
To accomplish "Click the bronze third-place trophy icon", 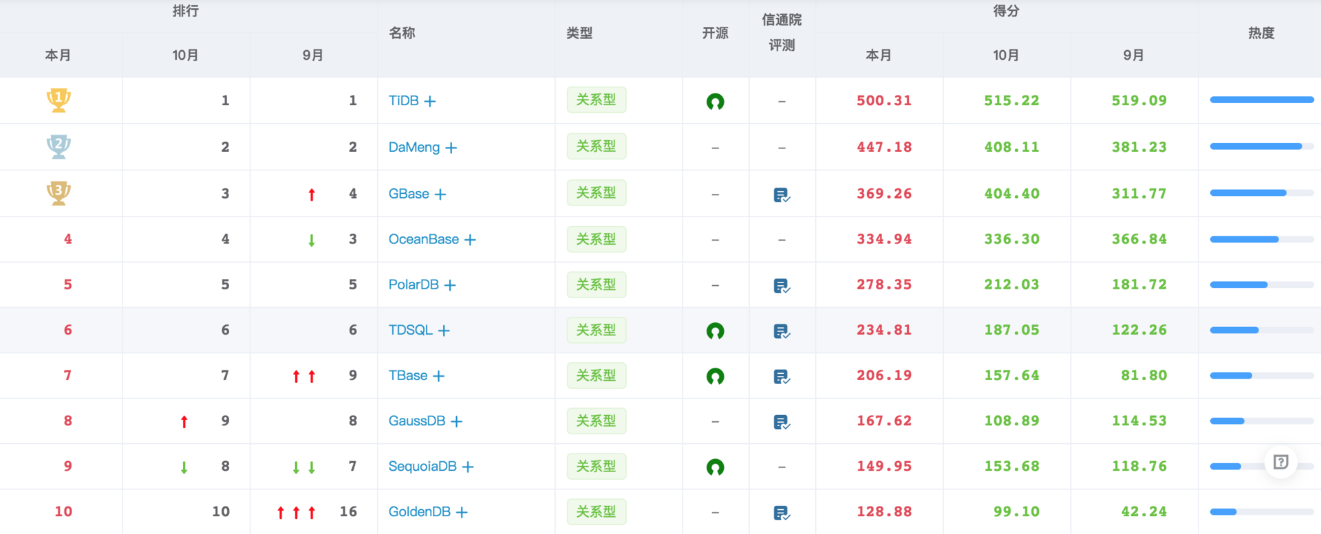I will pyautogui.click(x=58, y=193).
